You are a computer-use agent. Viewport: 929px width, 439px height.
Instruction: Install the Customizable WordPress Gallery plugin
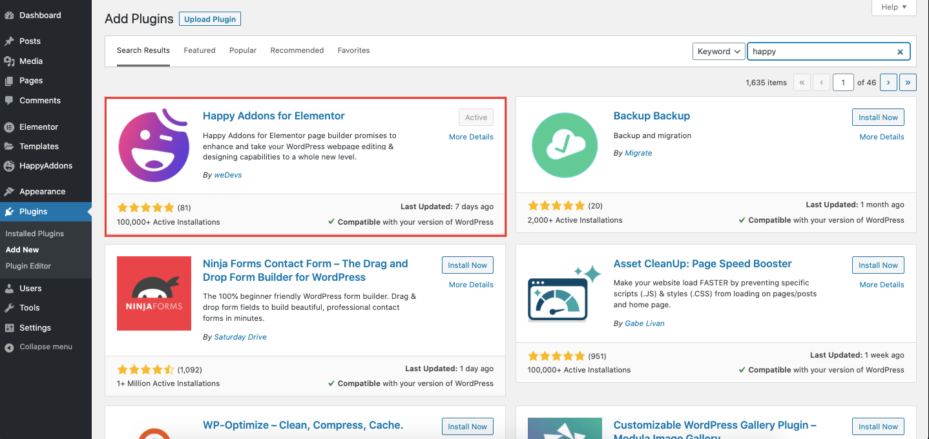pos(879,427)
